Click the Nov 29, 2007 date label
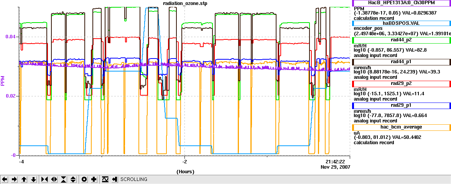Image resolution: width=451 pixels, height=184 pixels. point(336,167)
